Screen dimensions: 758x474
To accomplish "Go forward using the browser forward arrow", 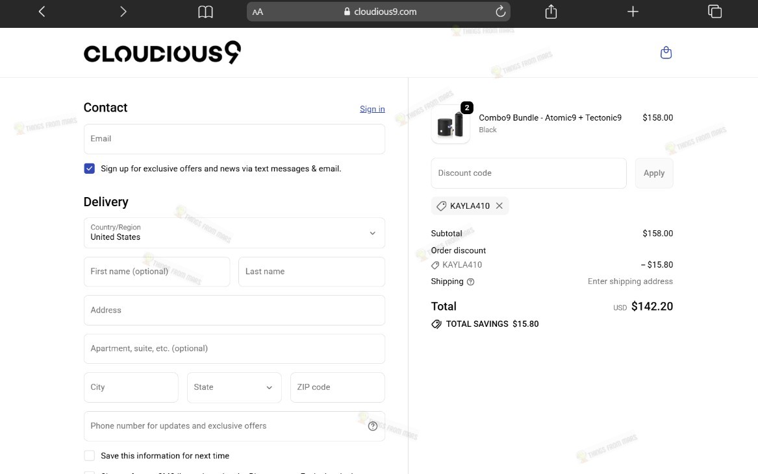I will pos(123,12).
